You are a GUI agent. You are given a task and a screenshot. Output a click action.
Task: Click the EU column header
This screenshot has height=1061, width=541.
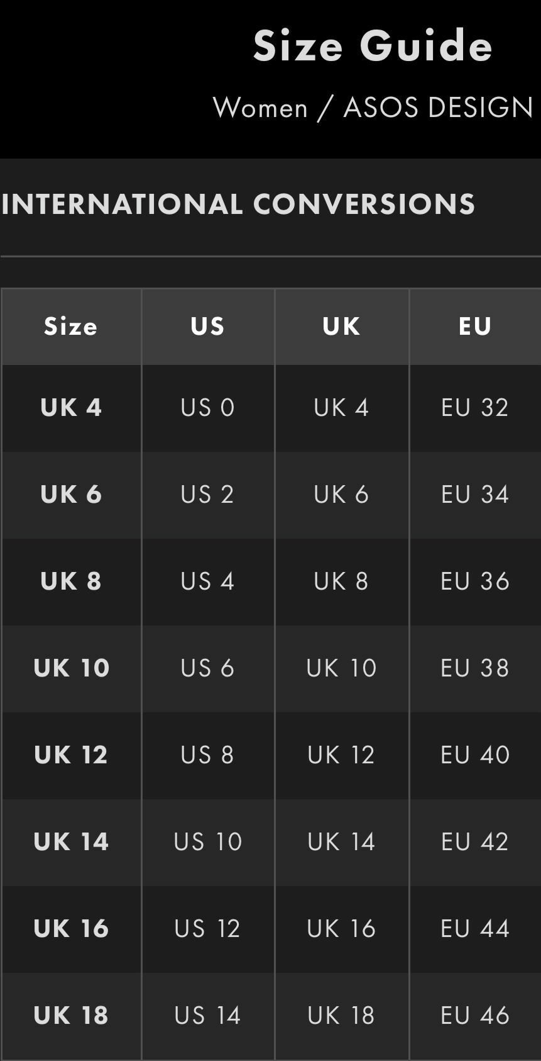475,327
